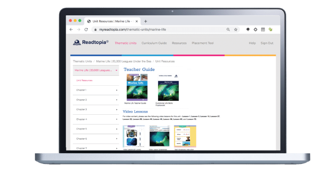The width and height of the screenshot is (335, 173).
Task: Click the Video Lessons heading
Action: coord(135,112)
